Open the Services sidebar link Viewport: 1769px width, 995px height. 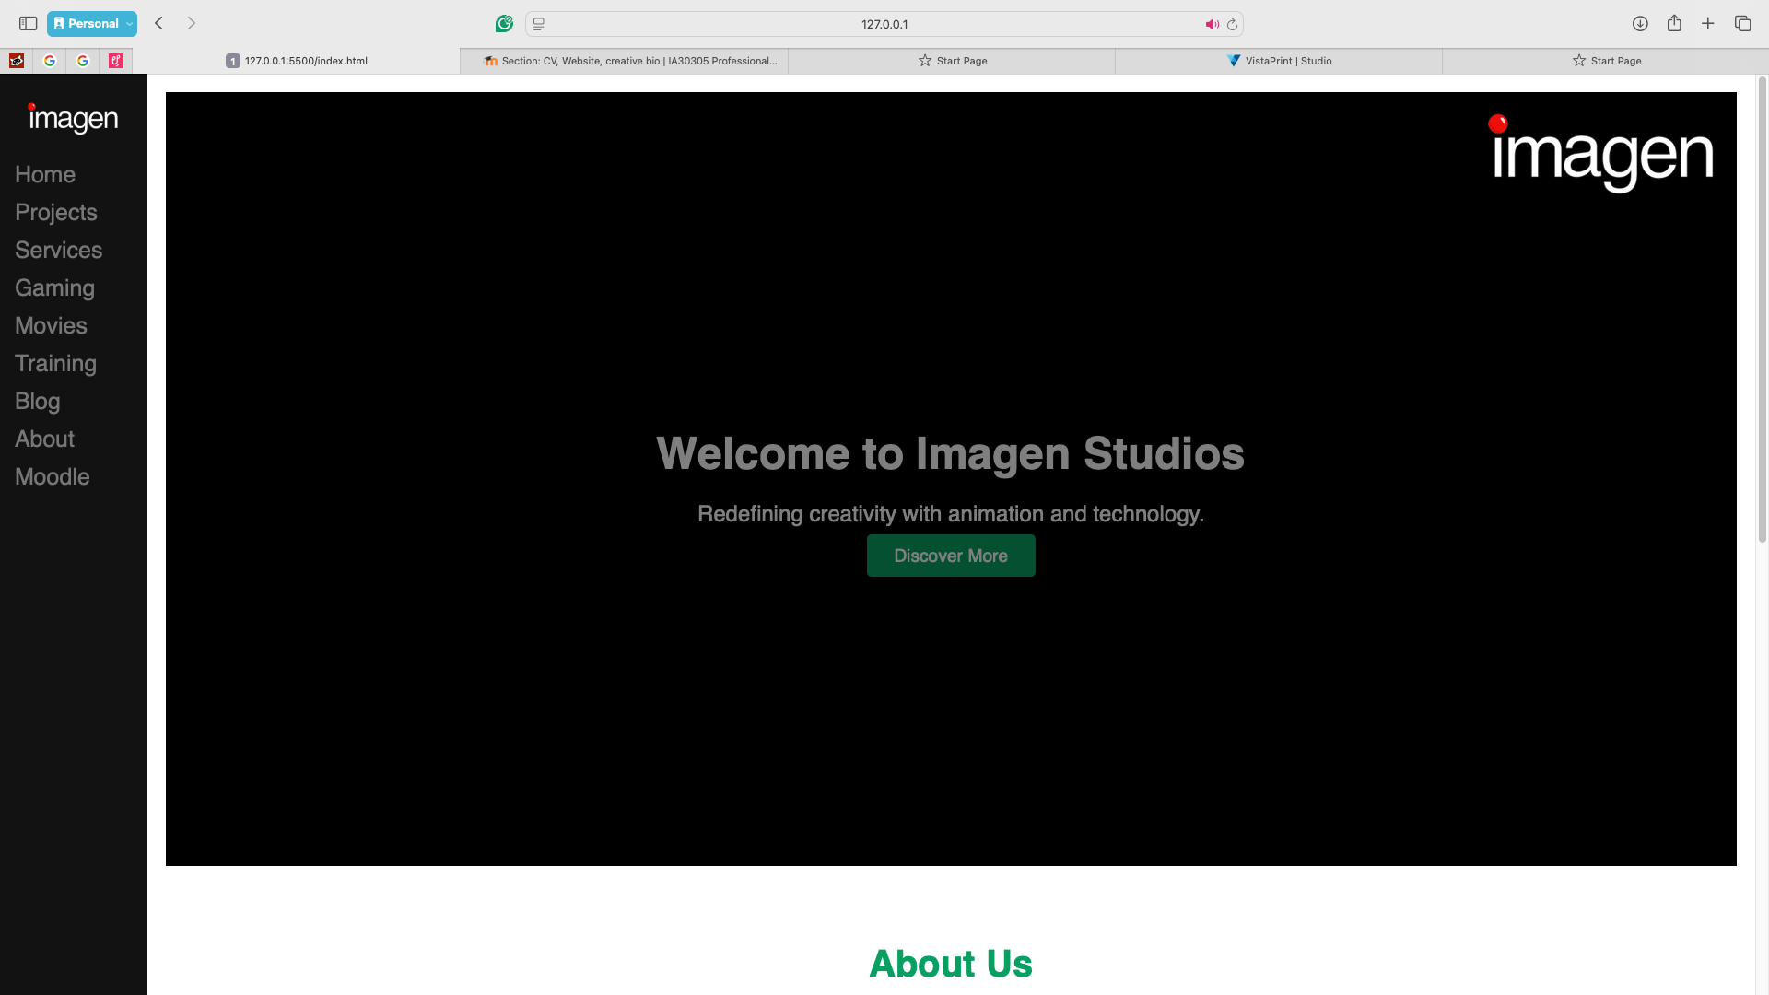coord(58,250)
